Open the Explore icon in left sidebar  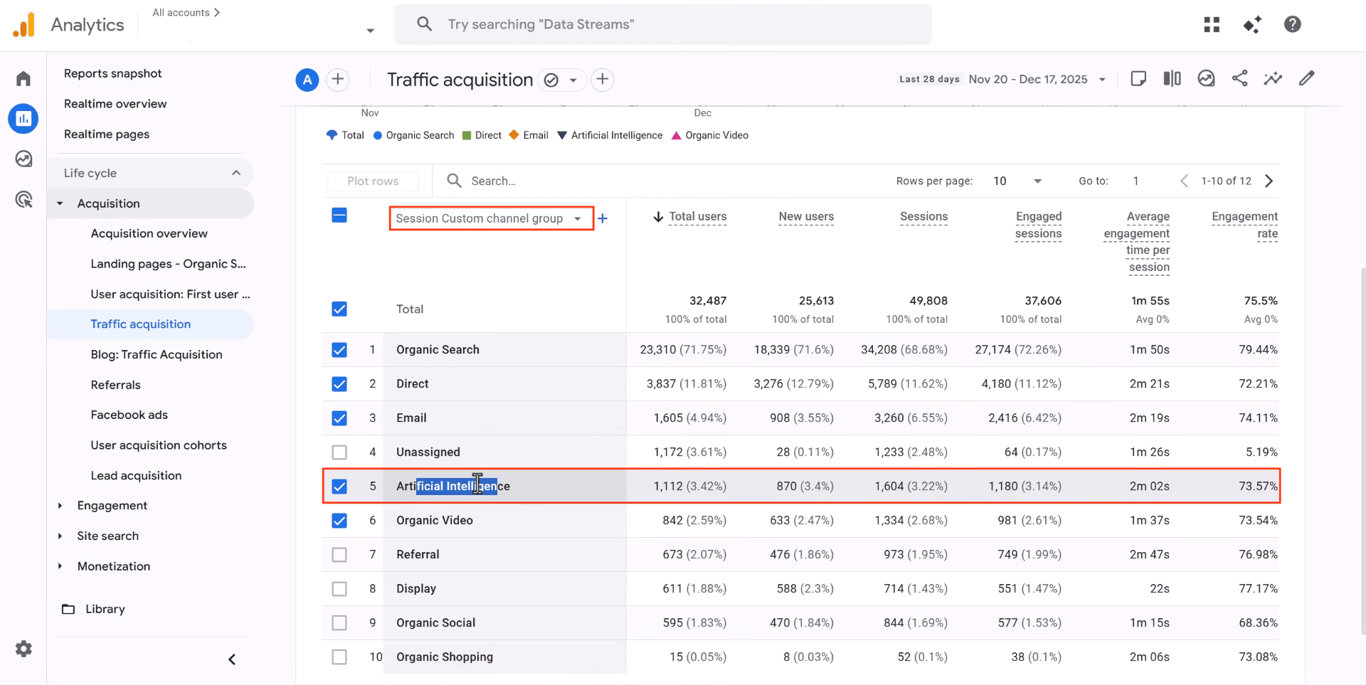[x=23, y=159]
